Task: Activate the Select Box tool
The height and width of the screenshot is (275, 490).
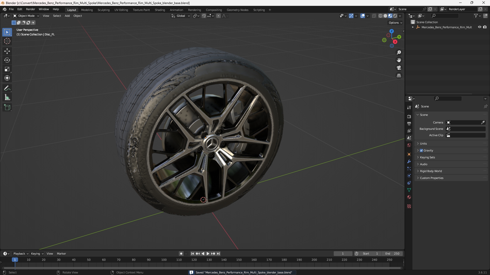Action: 7,32
